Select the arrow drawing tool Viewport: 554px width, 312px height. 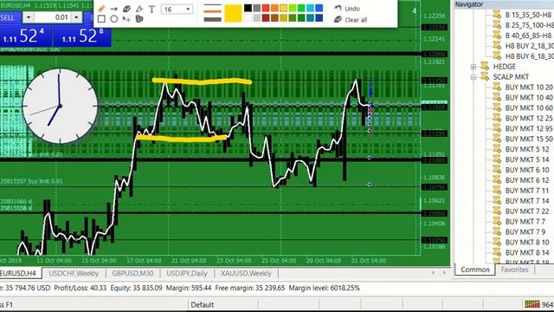113,9
